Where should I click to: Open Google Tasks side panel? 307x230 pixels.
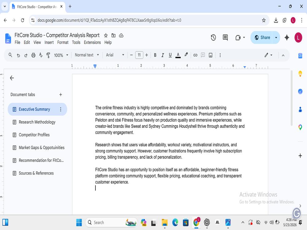[x=300, y=91]
